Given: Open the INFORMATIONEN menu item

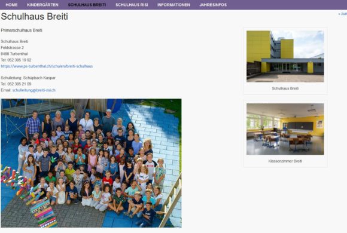Looking at the screenshot, I should pos(173,5).
